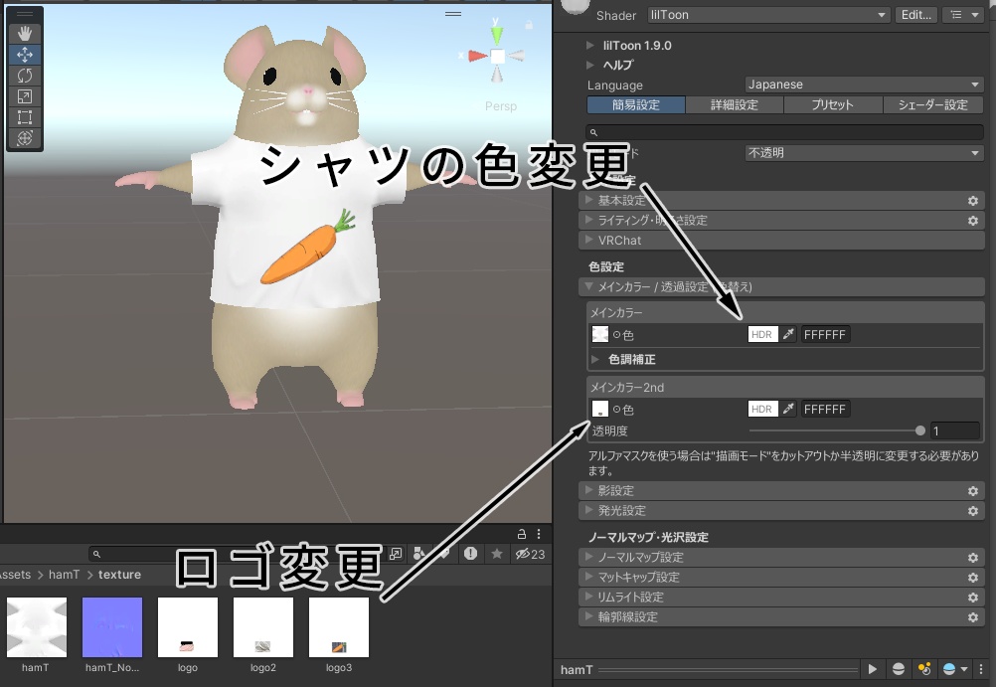Open the 影設定 gear menu

[972, 490]
